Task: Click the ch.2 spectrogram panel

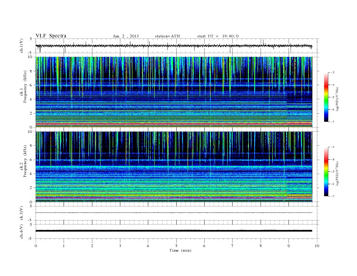Action: (174, 166)
